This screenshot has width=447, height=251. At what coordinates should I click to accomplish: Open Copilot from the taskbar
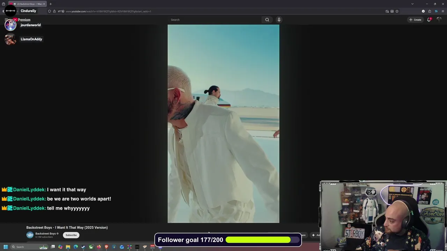60,247
